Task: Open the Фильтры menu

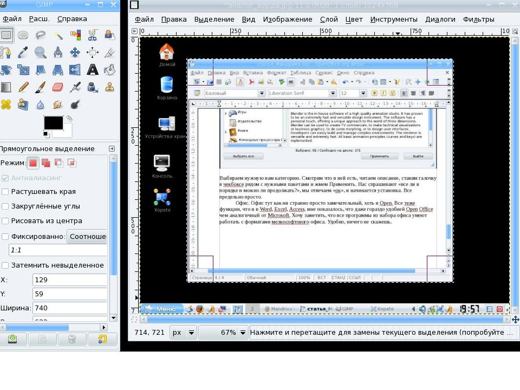Action: [478, 19]
